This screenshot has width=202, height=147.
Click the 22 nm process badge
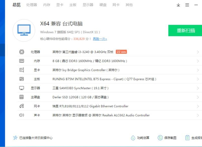121,52
